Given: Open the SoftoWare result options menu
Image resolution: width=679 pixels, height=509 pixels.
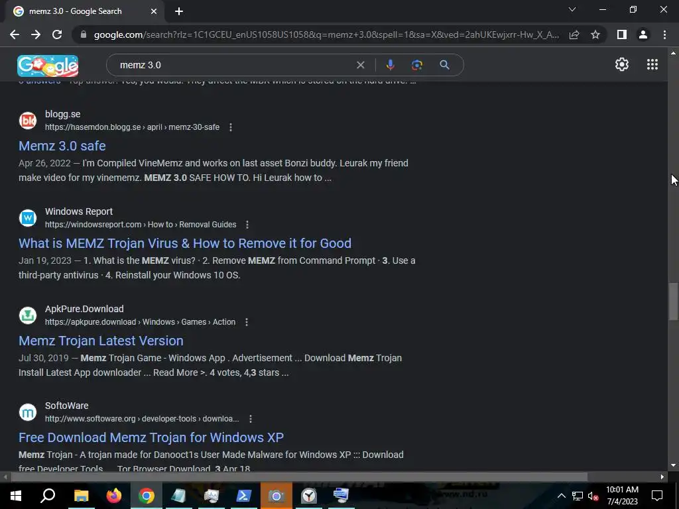Looking at the screenshot, I should click(250, 419).
